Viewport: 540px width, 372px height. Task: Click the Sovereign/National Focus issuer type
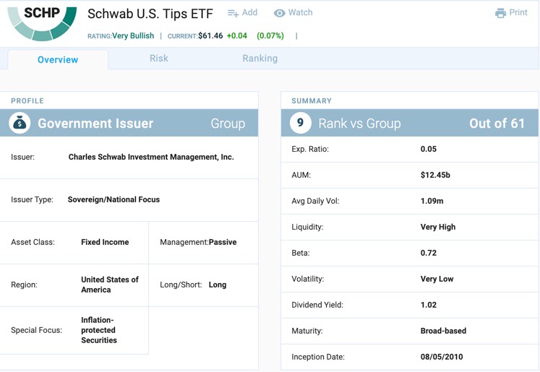pyautogui.click(x=113, y=199)
